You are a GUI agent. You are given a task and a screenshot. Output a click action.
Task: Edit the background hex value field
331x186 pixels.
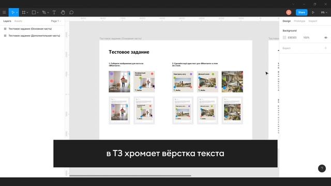292,38
